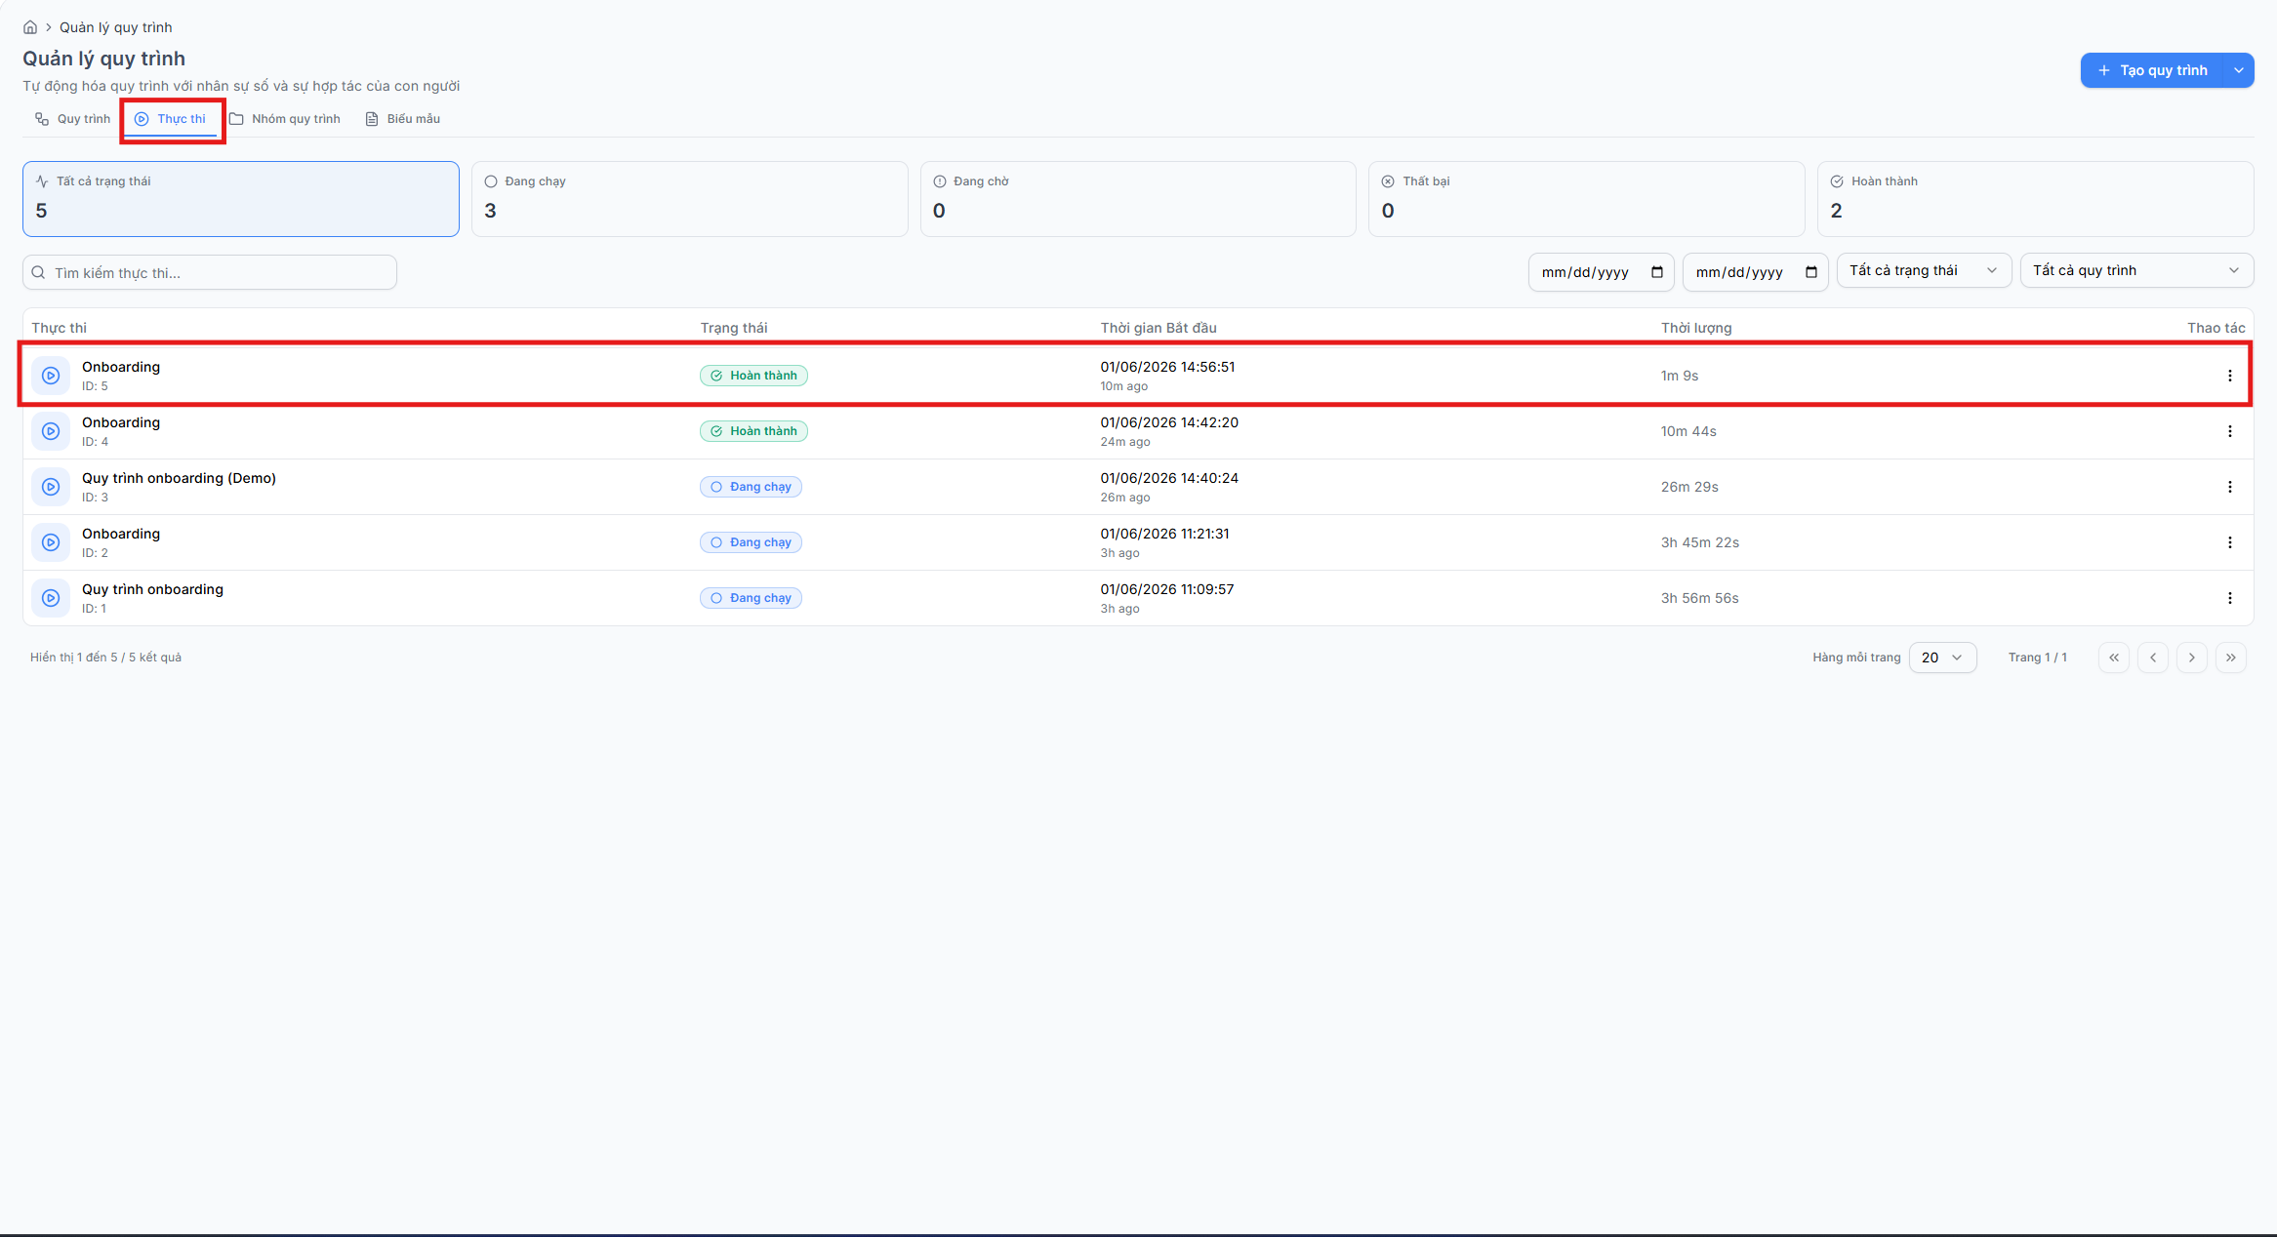Click play icon of Quy trình onboarding (Demo)
This screenshot has width=2277, height=1237.
(x=51, y=487)
